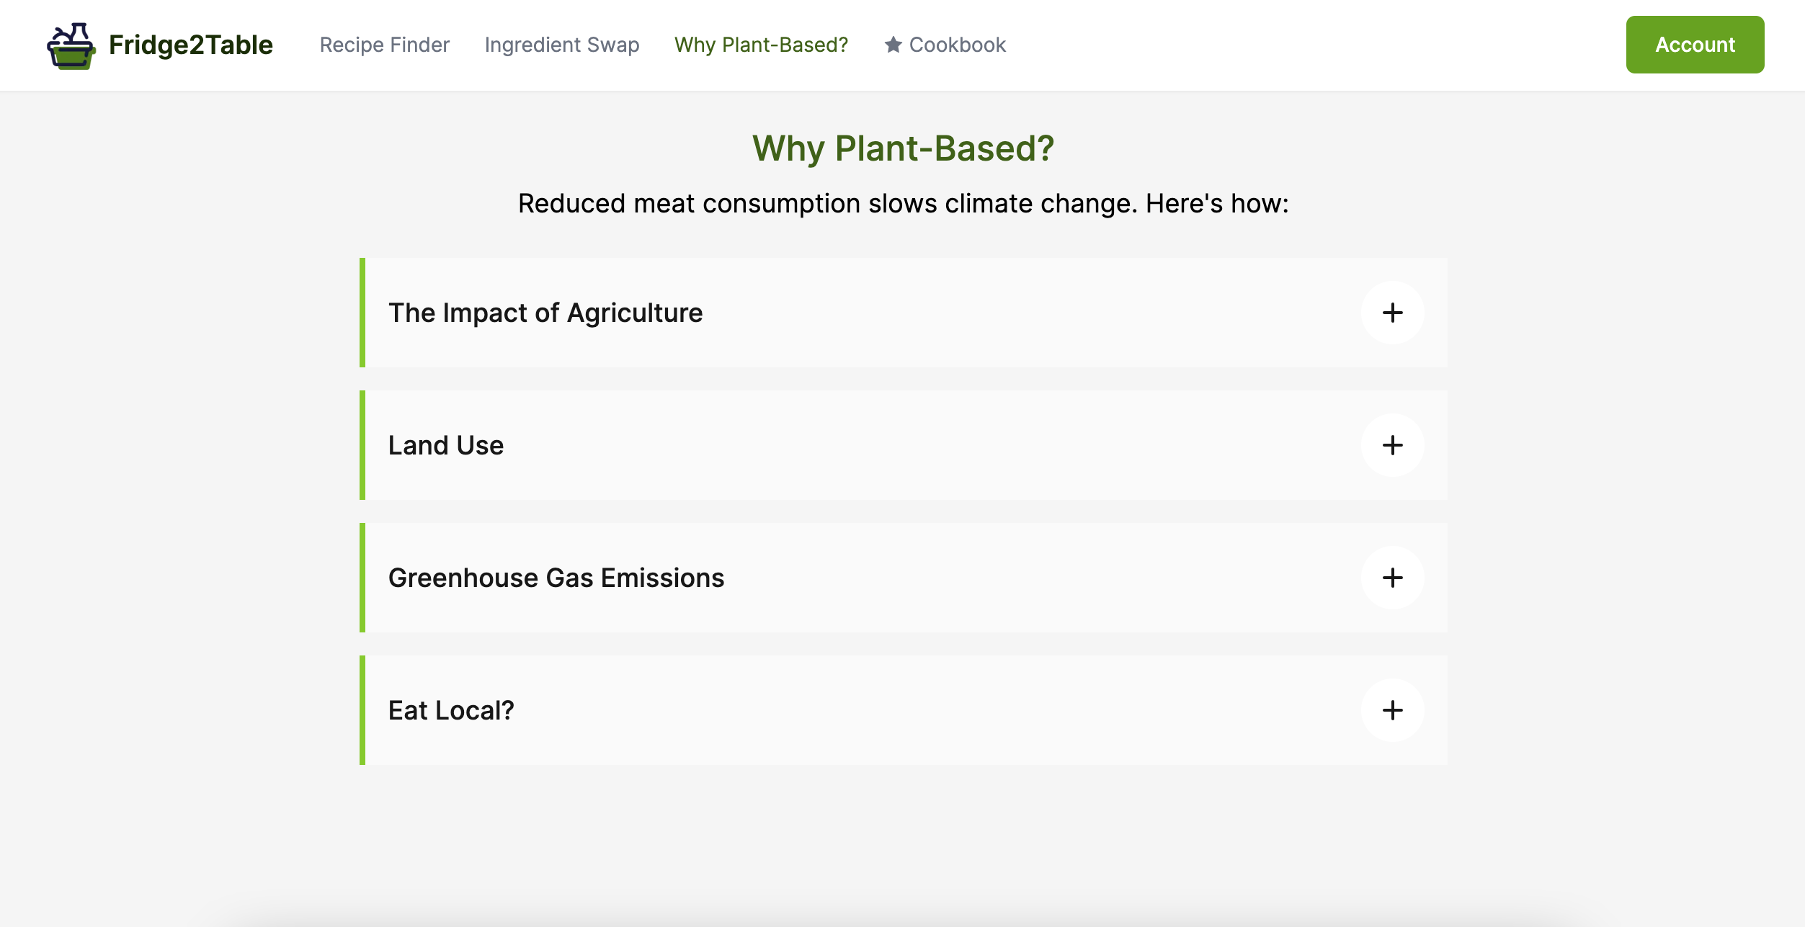Click the Fridge2Table brand name text
1805x927 pixels.
coord(190,45)
